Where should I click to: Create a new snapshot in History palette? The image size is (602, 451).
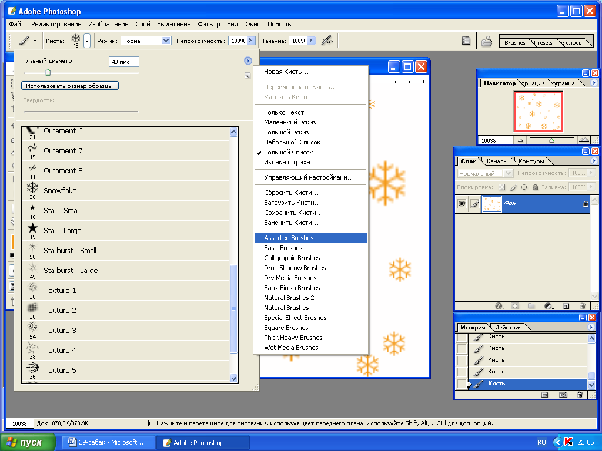click(x=563, y=394)
